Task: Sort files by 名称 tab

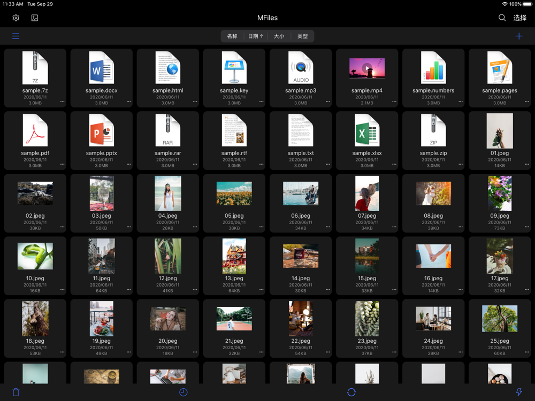Action: click(x=232, y=36)
